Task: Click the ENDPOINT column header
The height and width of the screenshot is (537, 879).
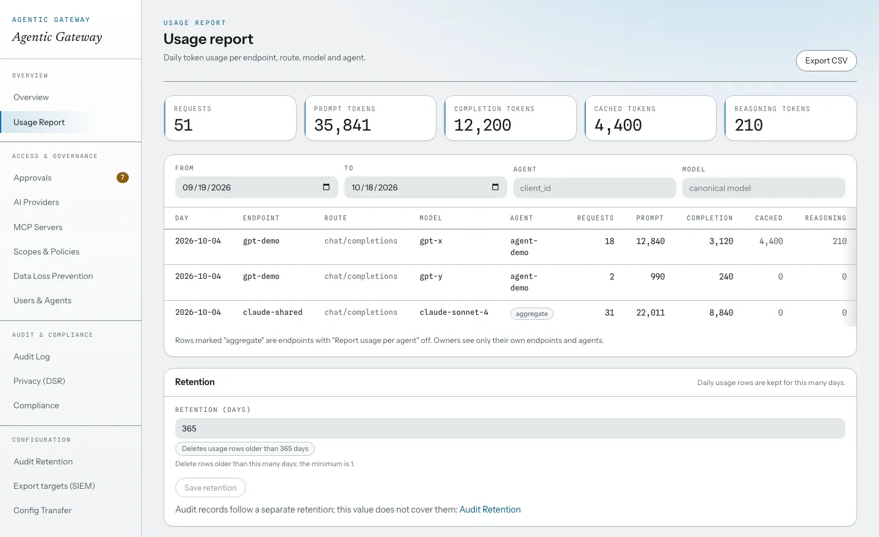Action: [261, 218]
